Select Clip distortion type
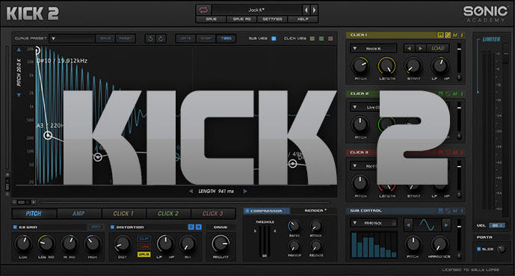 pyautogui.click(x=144, y=239)
